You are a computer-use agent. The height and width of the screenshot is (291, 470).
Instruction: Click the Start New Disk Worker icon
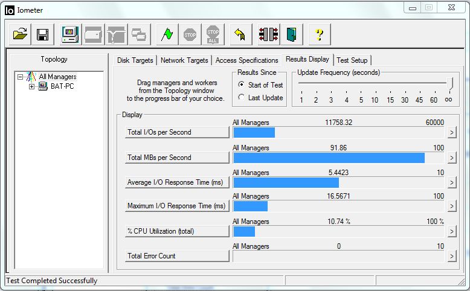point(93,34)
